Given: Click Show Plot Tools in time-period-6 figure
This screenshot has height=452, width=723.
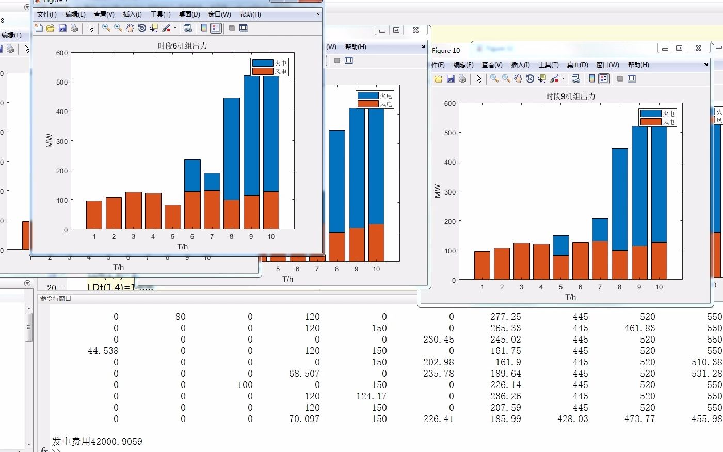Looking at the screenshot, I should pos(244,28).
